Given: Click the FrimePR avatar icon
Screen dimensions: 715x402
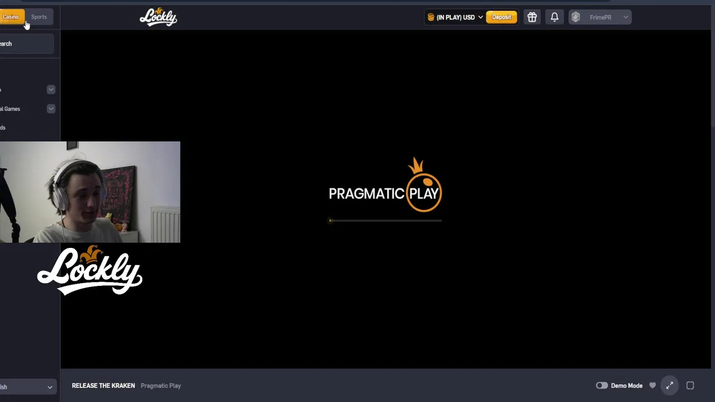Looking at the screenshot, I should coord(576,17).
